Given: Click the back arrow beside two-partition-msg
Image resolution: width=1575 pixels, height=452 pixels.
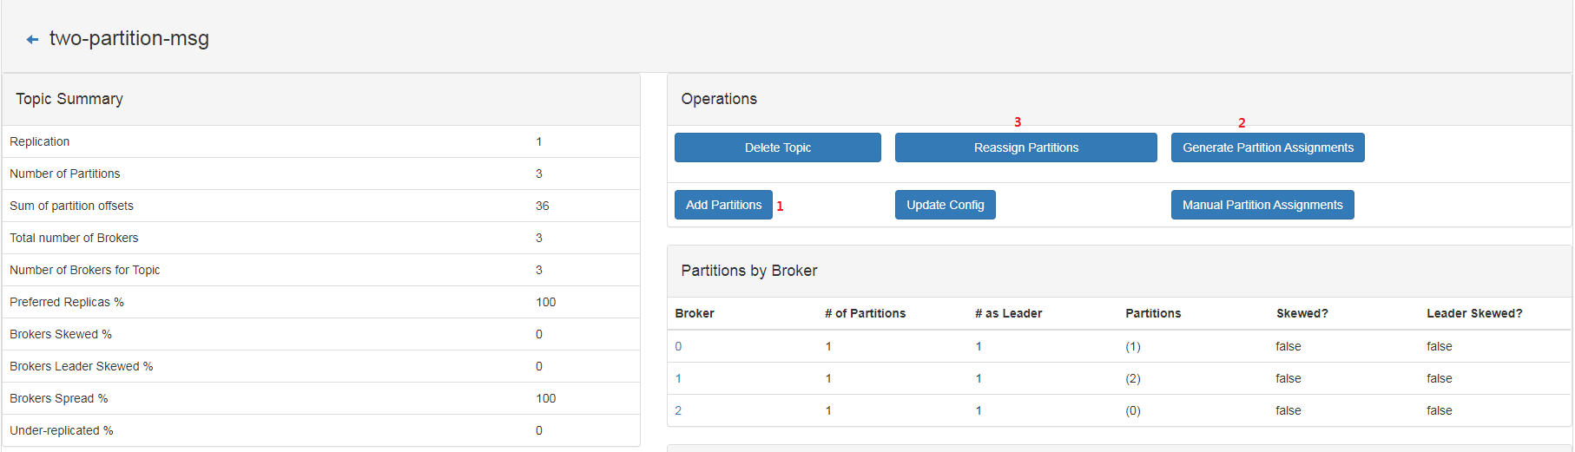Looking at the screenshot, I should click(32, 40).
